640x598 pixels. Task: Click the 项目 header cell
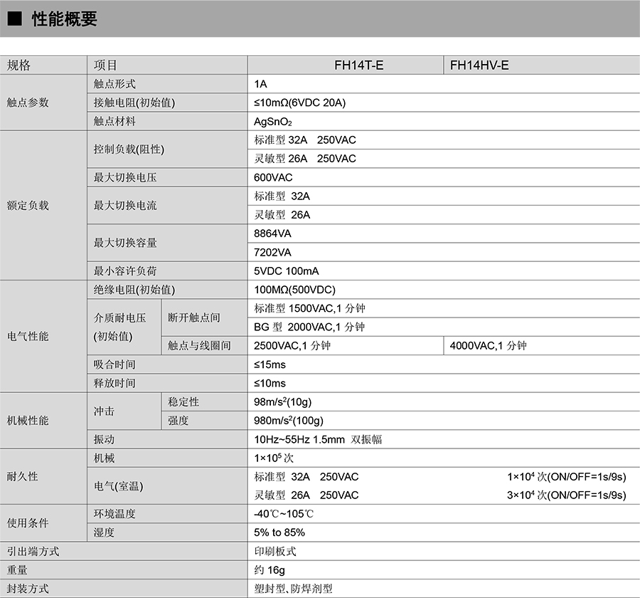pos(105,65)
